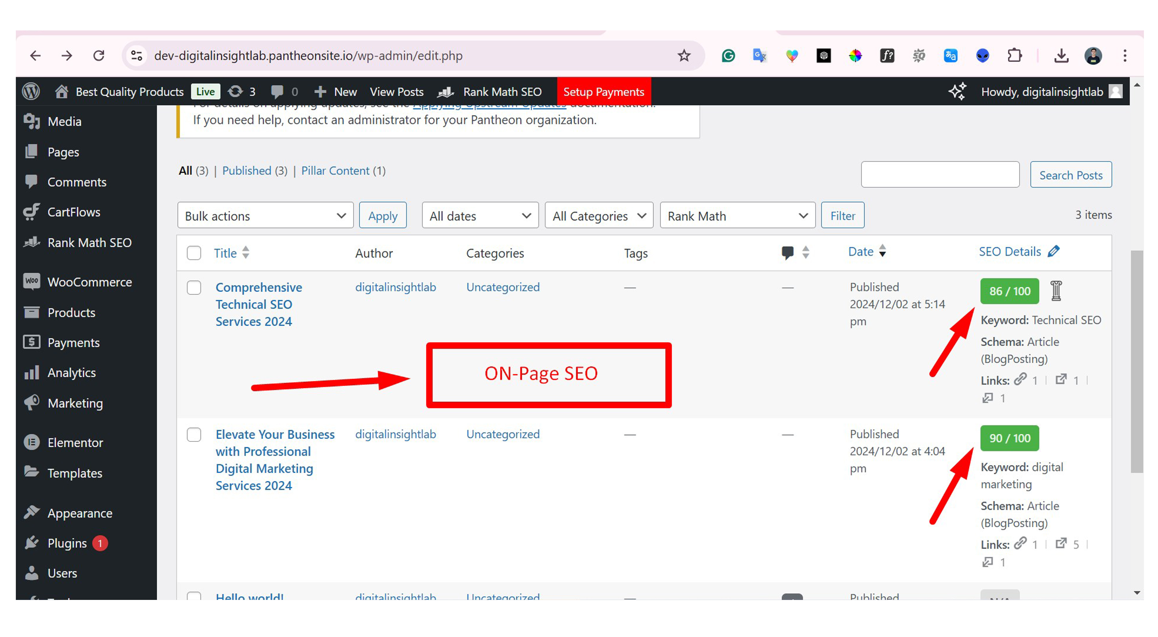Select WooCommerce in the sidebar

point(89,282)
